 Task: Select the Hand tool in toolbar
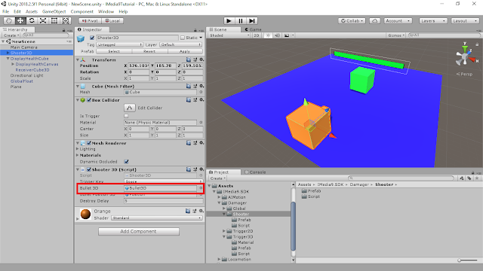click(x=9, y=20)
